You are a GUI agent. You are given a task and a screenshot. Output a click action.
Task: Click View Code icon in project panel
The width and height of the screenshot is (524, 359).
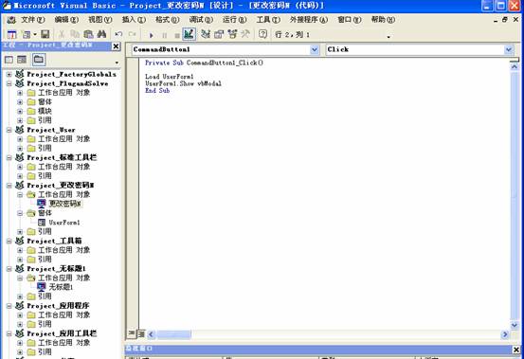(x=9, y=60)
